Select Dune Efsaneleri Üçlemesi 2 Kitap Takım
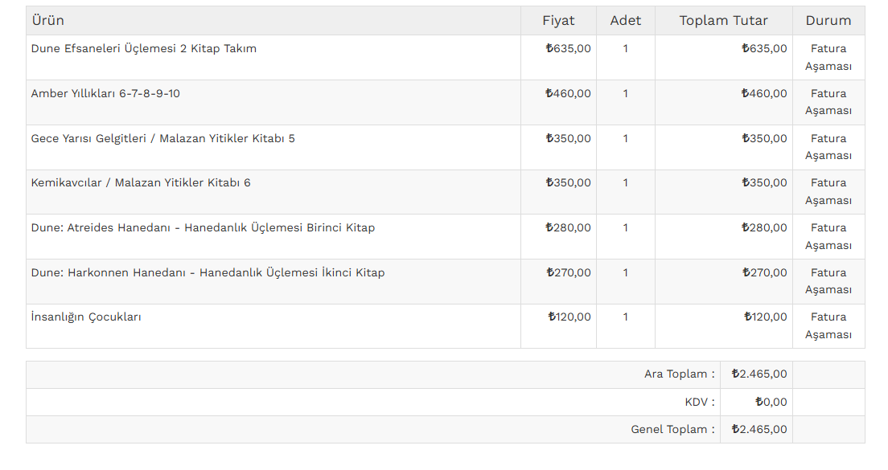Screen dimensions: 888x470 point(143,49)
